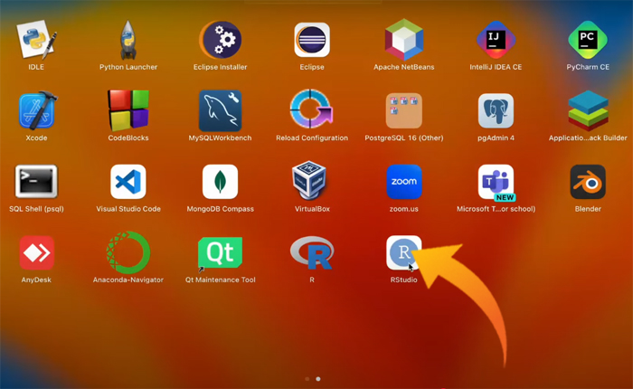Open SQL Shell (psql)

click(36, 182)
